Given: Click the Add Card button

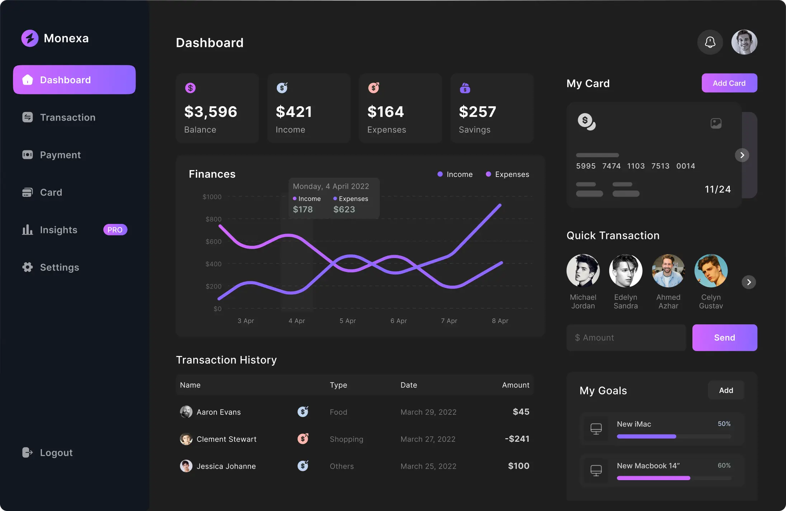Looking at the screenshot, I should click(x=729, y=83).
